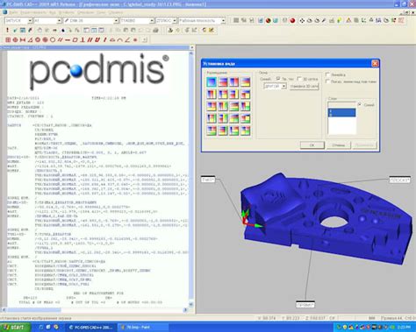The width and height of the screenshot is (416, 332).
Task: Click the red bowtie distance icon
Action: [23, 39]
